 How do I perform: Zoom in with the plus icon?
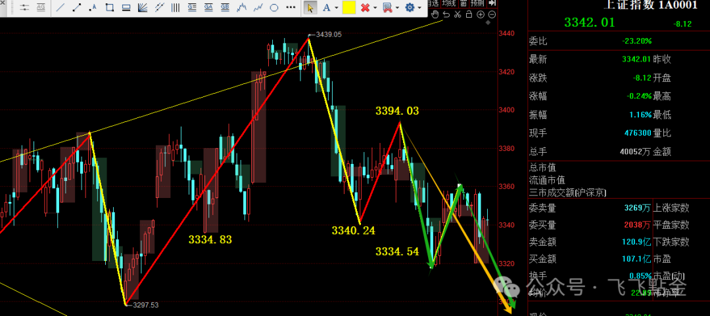pos(481,14)
